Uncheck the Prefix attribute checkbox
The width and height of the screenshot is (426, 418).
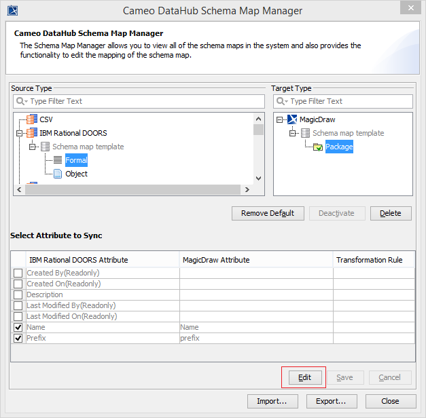[18, 338]
